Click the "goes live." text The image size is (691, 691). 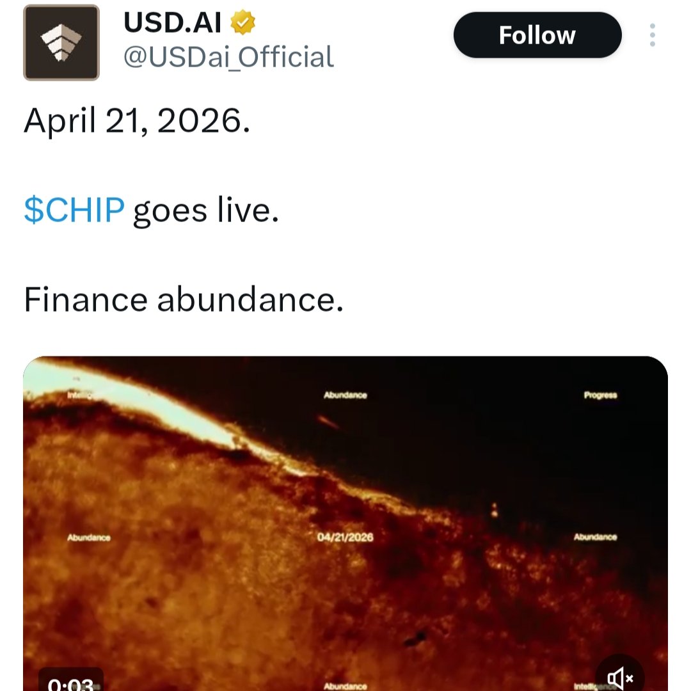click(205, 210)
